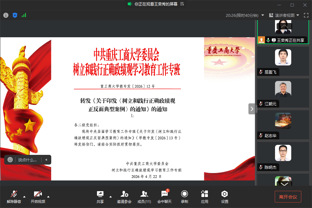The height and width of the screenshot is (208, 312).
Task: Click the 离开会议 leave button
Action: (x=288, y=197)
